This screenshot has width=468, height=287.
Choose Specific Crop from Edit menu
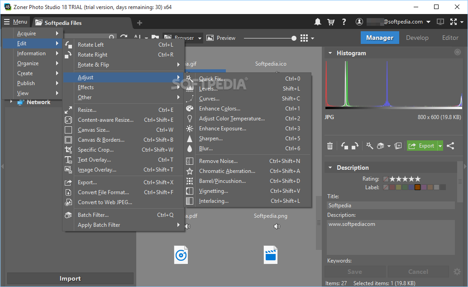[x=123, y=150]
